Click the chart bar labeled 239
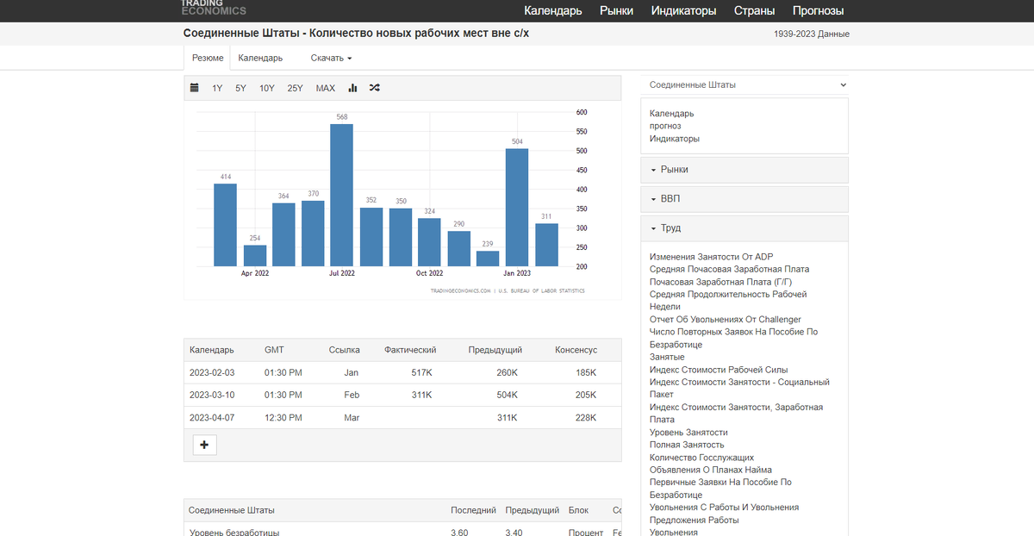Viewport: 1034px width, 536px height. [x=488, y=259]
